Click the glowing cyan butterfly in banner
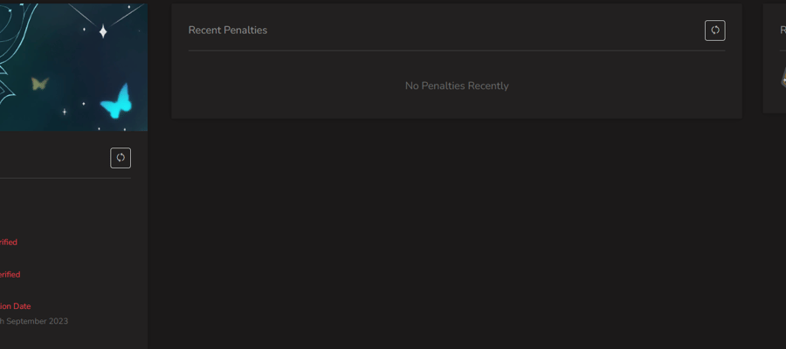 (x=116, y=101)
